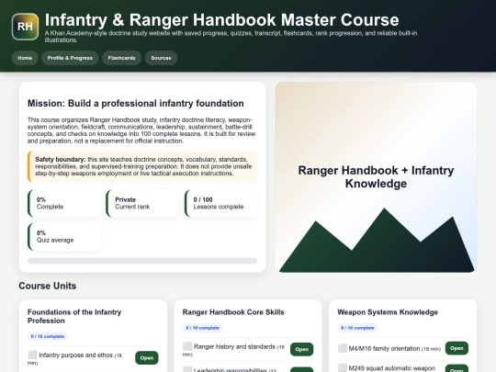Click the overall course progress bar
Image resolution: width=496 pixels, height=372 pixels.
pos(142,261)
